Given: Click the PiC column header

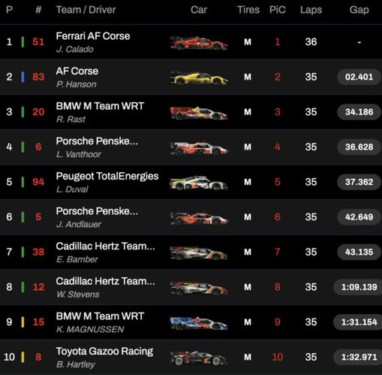Looking at the screenshot, I should (278, 10).
